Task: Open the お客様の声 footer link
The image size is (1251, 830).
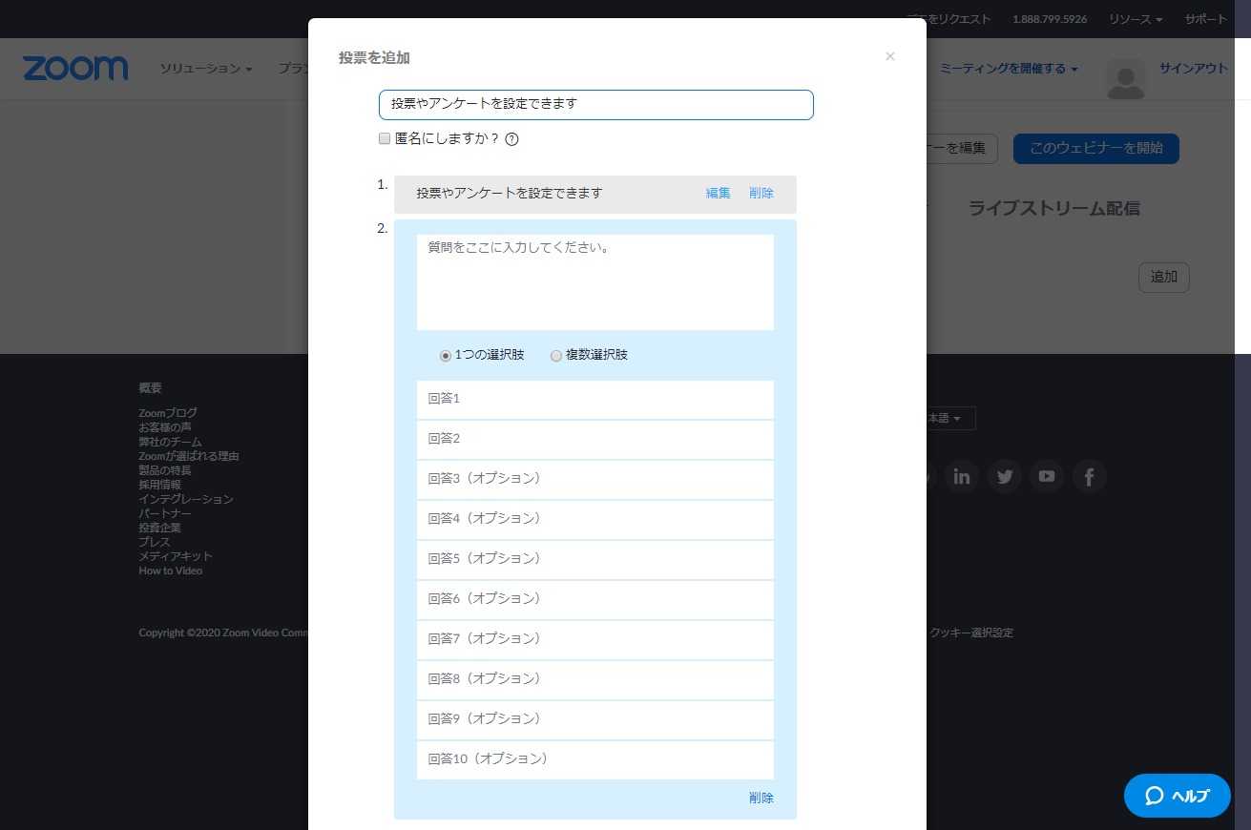Action: (165, 427)
